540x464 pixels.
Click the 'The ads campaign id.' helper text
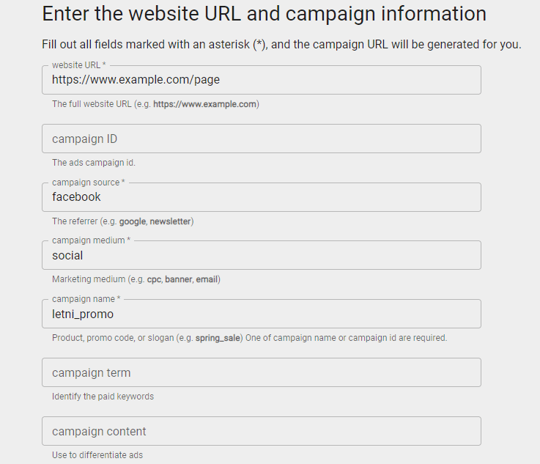click(94, 163)
